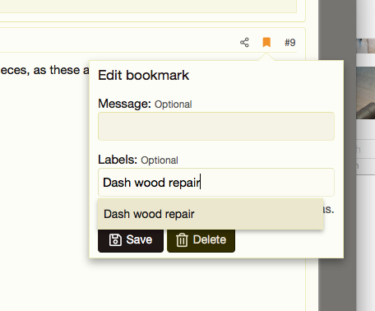Focus the Message input field
This screenshot has height=311, width=375.
pyautogui.click(x=216, y=126)
